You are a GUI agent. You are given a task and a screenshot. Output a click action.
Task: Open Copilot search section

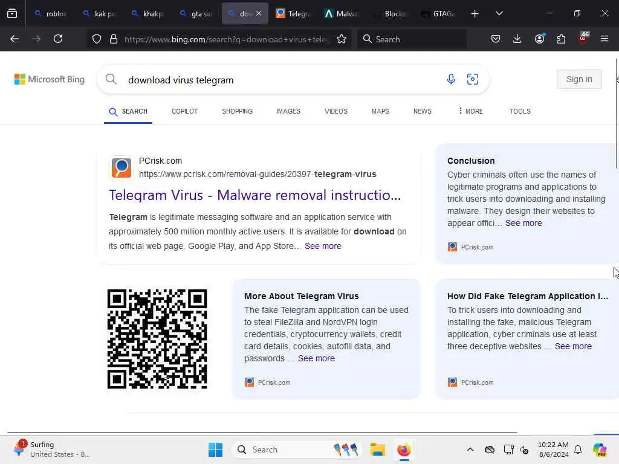[185, 111]
